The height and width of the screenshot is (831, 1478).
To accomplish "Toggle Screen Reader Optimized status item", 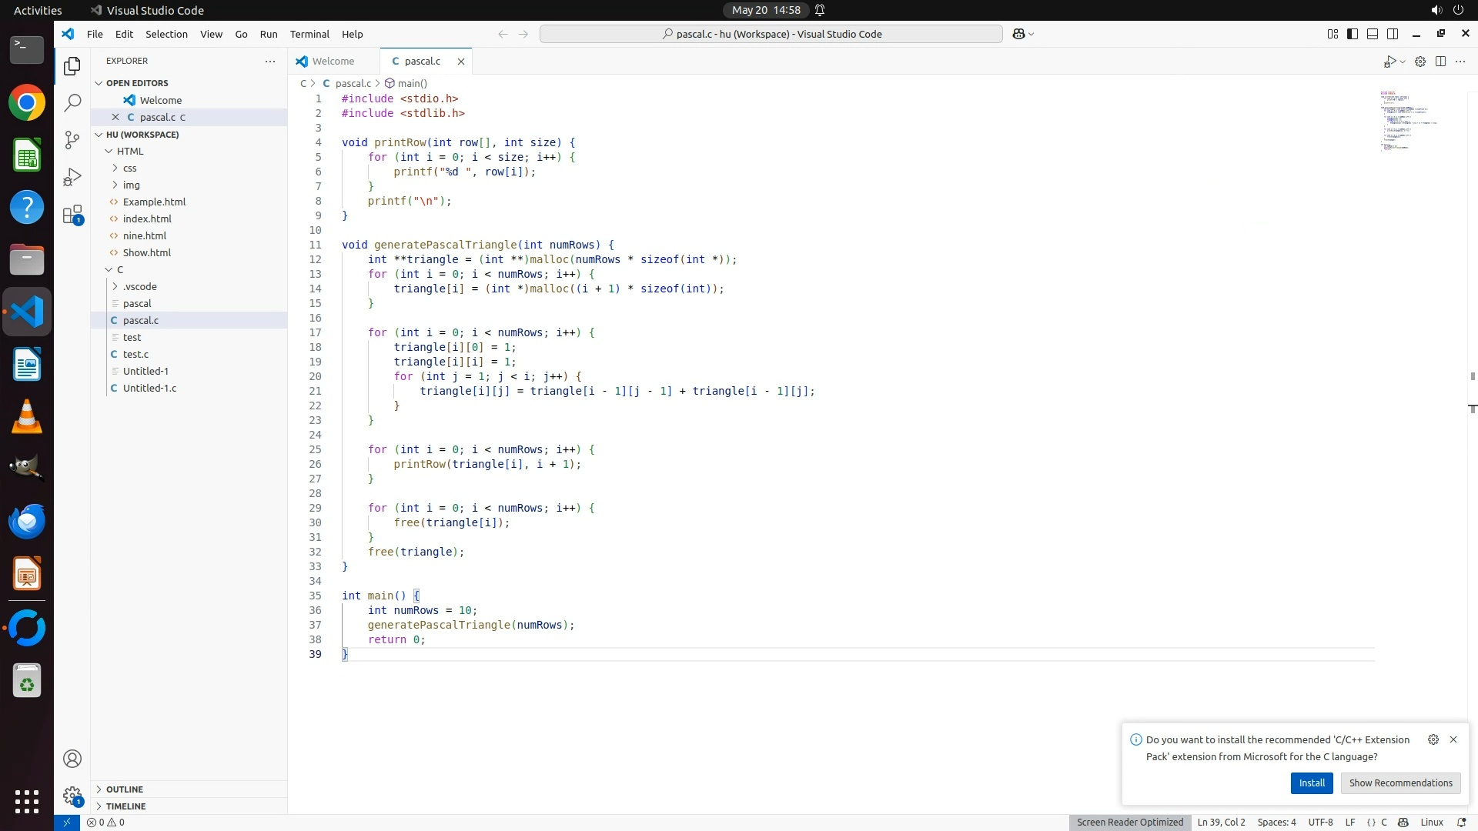I will tap(1129, 822).
